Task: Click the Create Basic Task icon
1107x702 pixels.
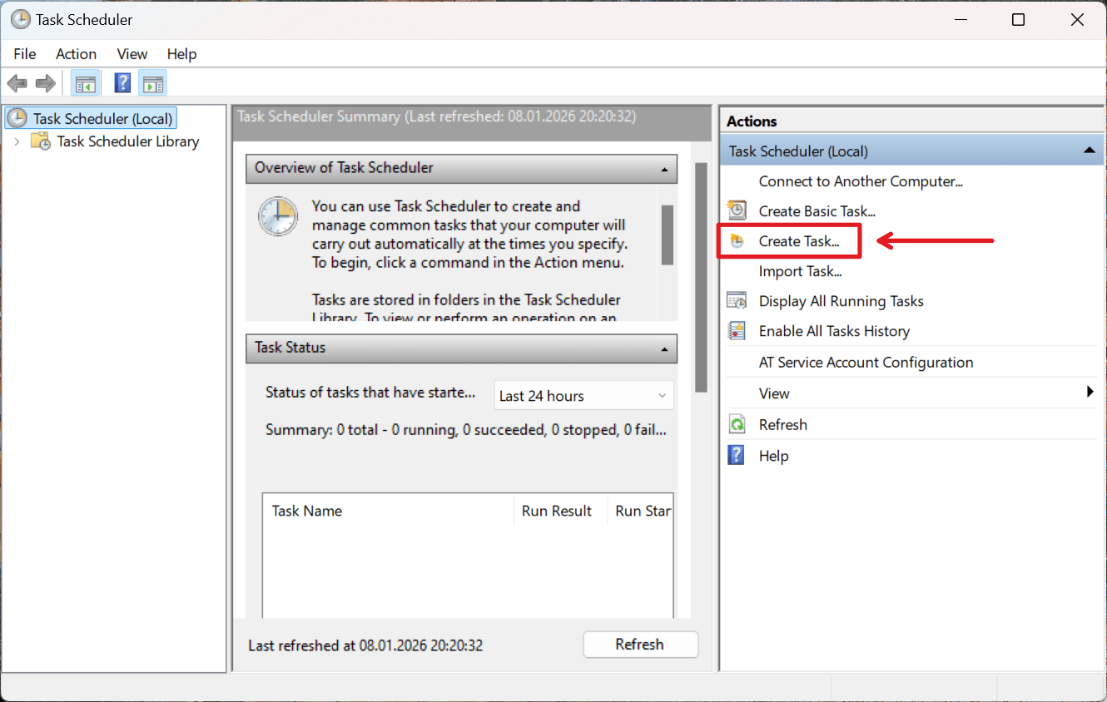Action: [736, 210]
